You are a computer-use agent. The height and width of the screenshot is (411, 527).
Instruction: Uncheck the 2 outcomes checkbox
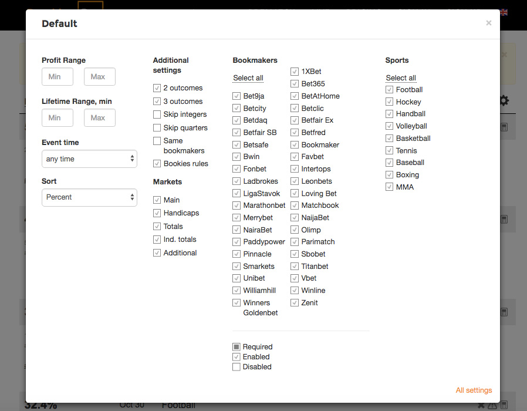(157, 88)
